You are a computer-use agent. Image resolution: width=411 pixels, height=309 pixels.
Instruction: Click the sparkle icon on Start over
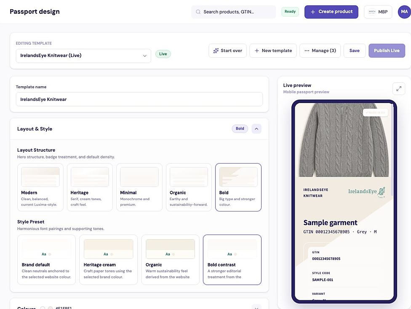click(216, 51)
